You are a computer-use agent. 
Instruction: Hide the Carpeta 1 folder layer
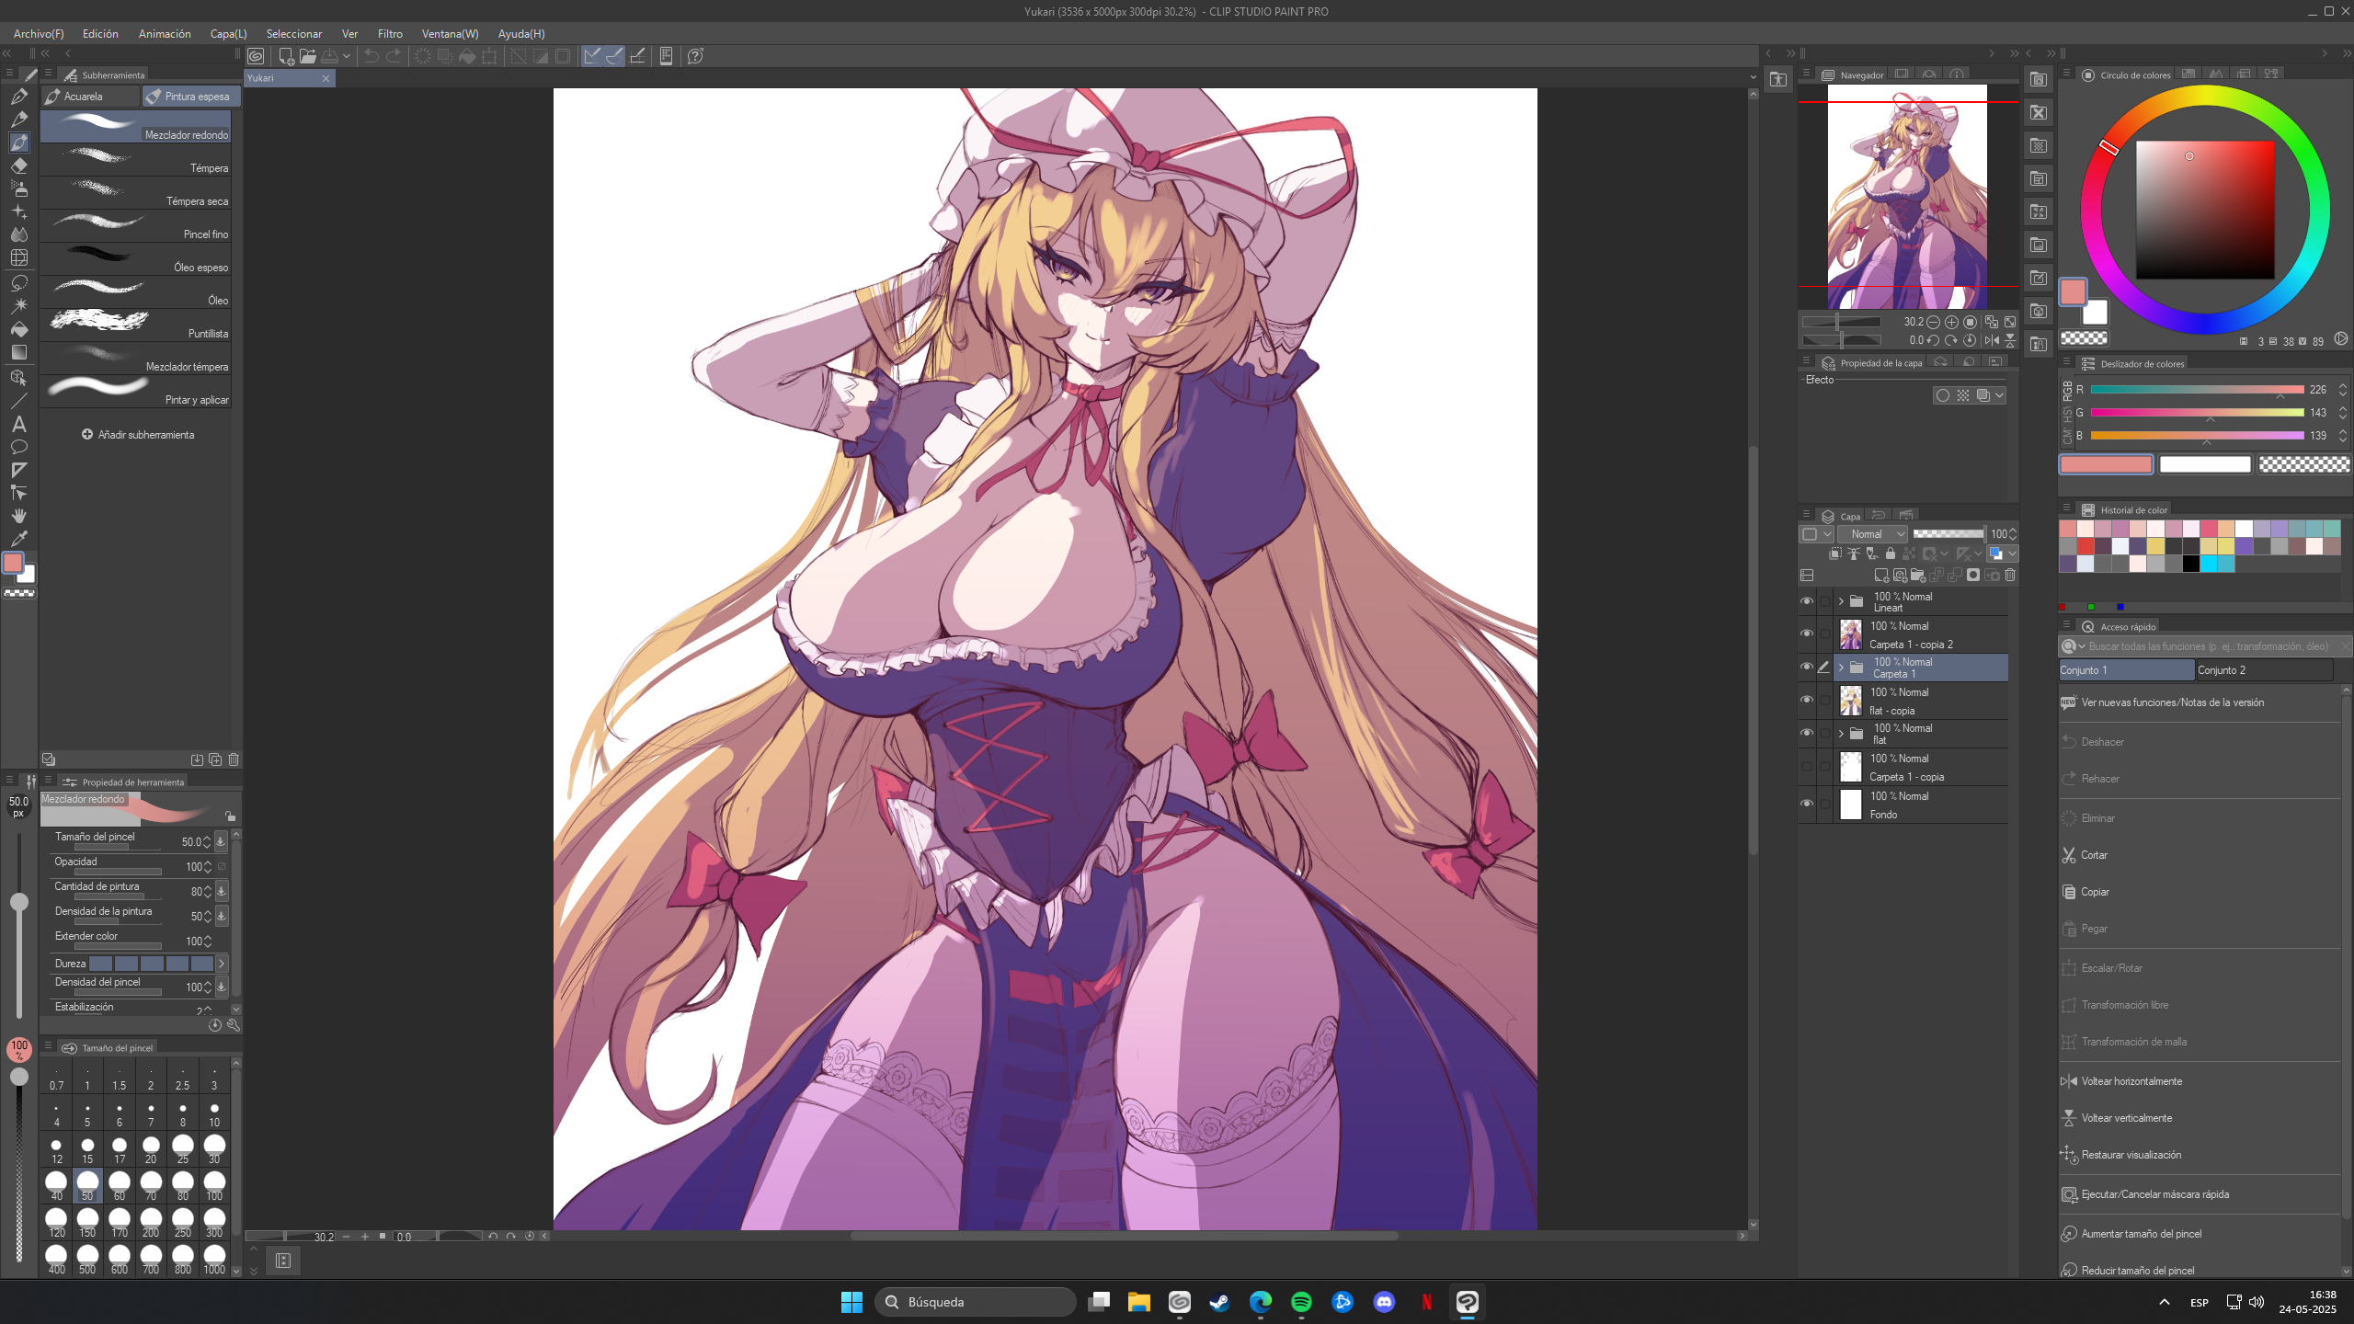pos(1807,668)
